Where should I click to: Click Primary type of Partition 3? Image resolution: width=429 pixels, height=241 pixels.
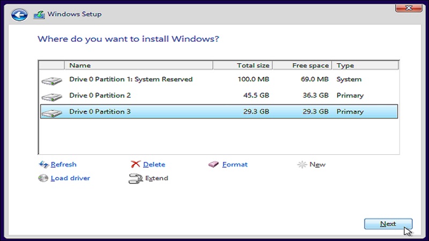tap(350, 111)
